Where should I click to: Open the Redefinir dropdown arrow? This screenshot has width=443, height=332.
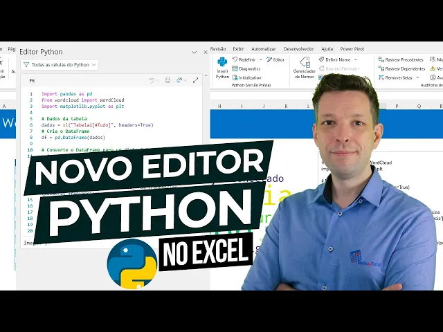point(260,59)
